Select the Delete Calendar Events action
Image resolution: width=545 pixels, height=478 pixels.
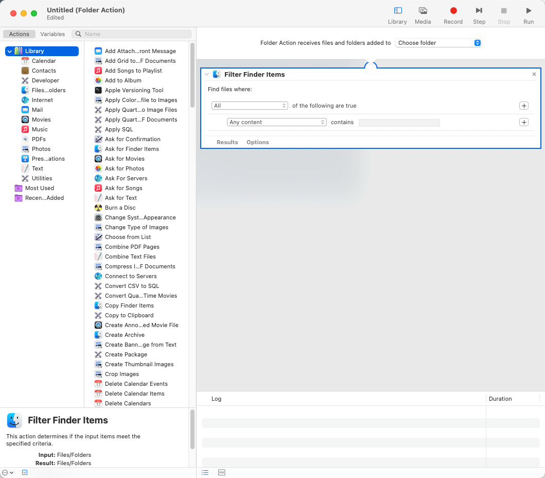131,384
